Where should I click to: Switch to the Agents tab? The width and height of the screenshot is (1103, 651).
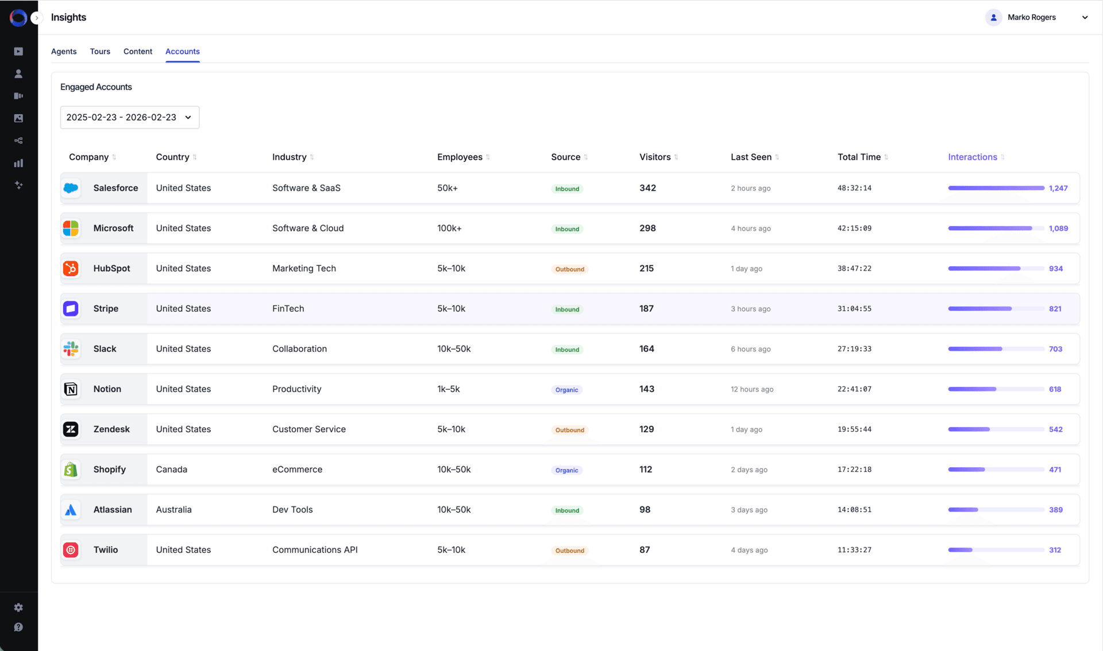[64, 51]
